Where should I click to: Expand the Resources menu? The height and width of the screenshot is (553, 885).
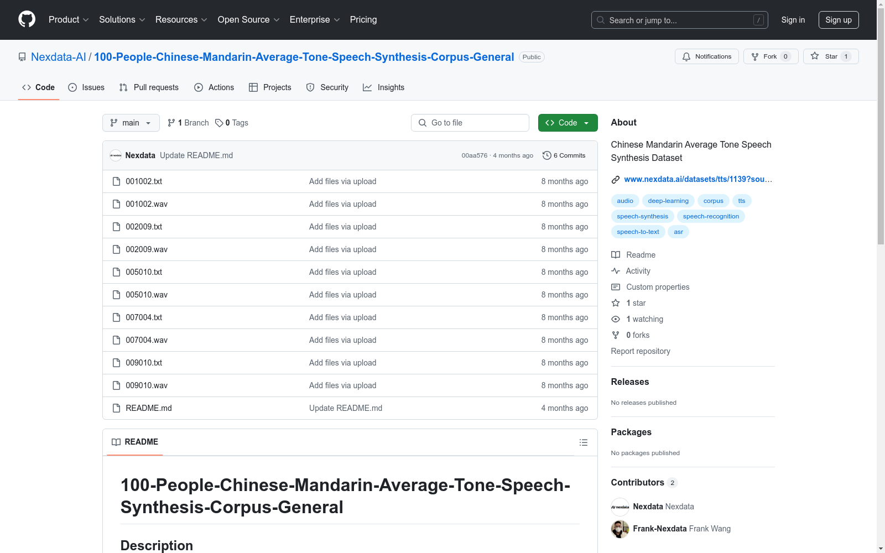(181, 20)
